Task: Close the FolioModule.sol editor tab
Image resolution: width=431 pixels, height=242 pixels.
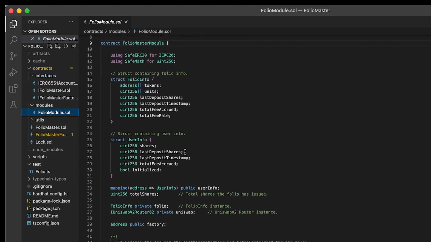Action: point(126,22)
